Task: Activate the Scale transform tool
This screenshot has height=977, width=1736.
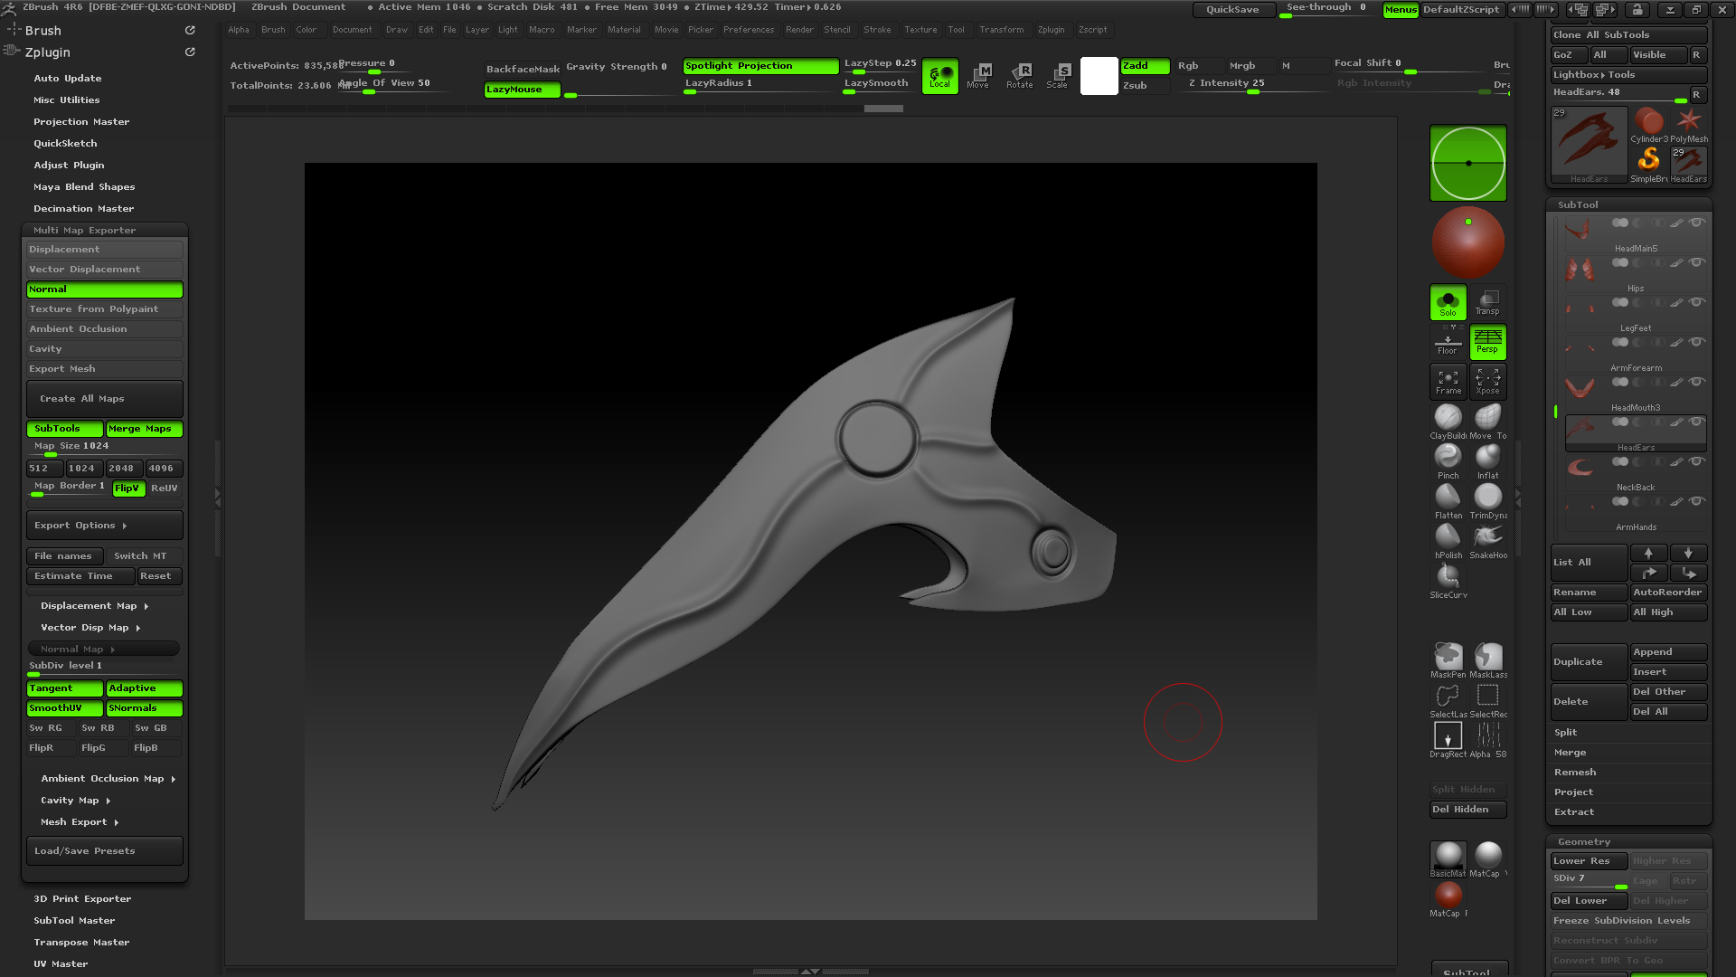Action: pyautogui.click(x=1058, y=75)
